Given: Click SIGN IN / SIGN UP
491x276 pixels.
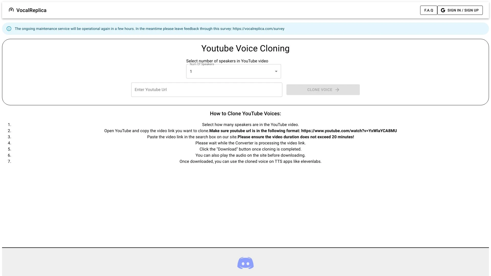Looking at the screenshot, I should click(x=460, y=10).
